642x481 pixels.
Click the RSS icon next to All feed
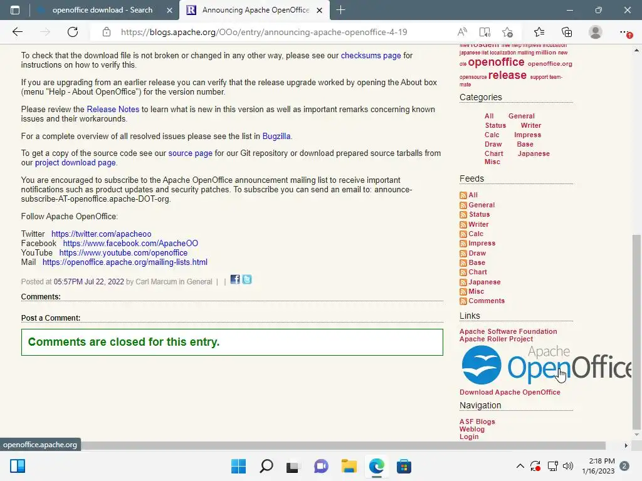coord(463,195)
